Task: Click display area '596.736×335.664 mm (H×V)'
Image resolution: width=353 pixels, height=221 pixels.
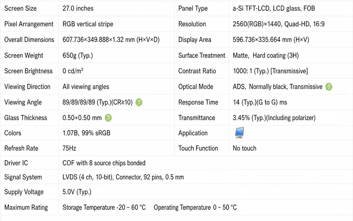Action: click(271, 40)
